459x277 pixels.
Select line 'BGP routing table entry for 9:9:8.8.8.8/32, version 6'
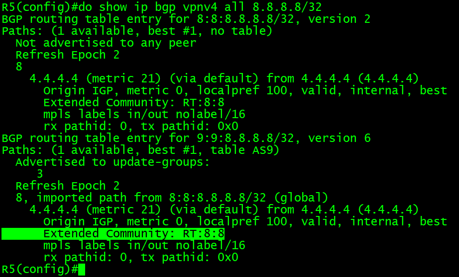click(x=186, y=138)
